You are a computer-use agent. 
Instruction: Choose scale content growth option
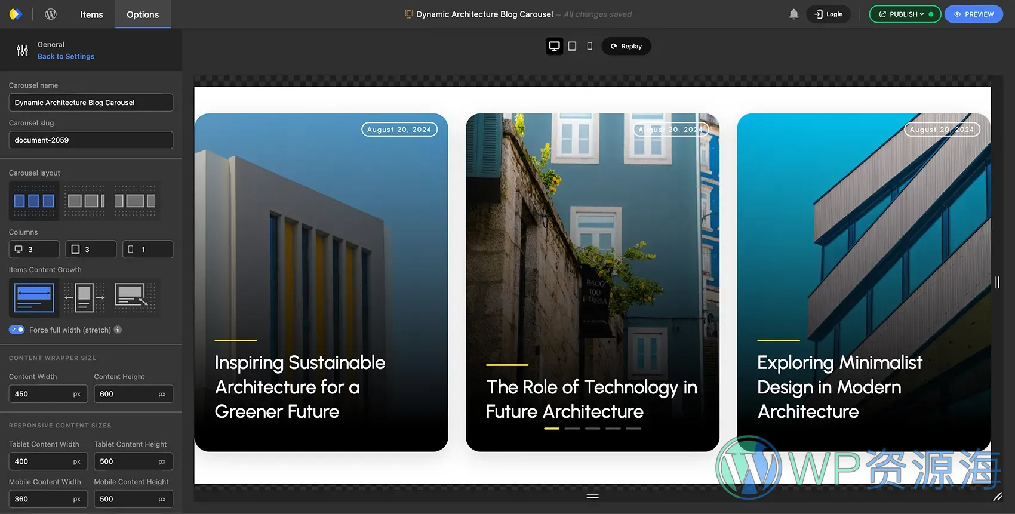point(135,297)
